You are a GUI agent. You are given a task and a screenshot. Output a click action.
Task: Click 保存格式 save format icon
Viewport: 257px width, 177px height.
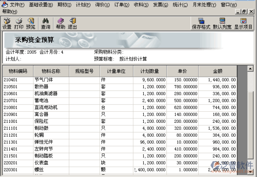(x=201, y=24)
